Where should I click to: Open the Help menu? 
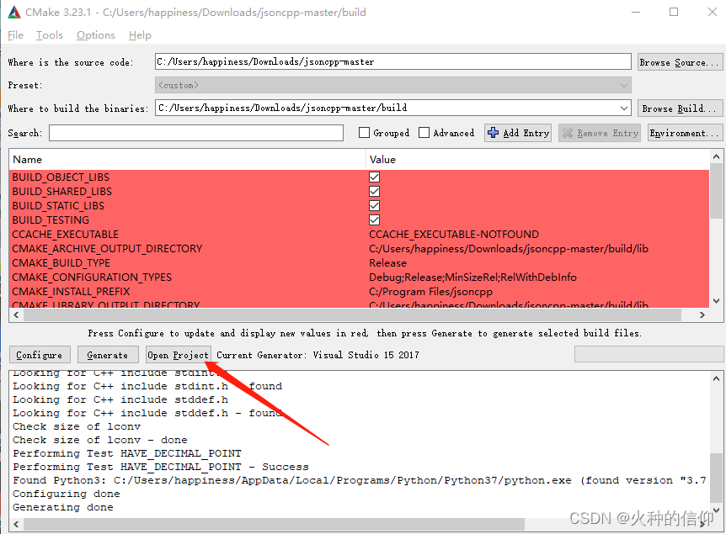click(x=140, y=35)
